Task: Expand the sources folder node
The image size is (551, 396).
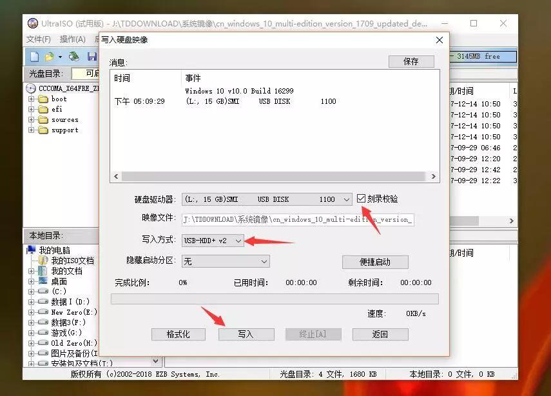Action: click(32, 119)
